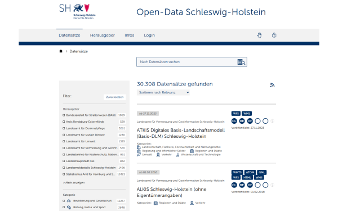Screen dimensions: 338x211
Task: Check Landeshauptstadt Kiel filter
Action: [64, 161]
